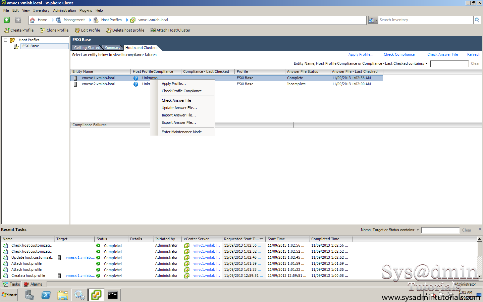
Task: Click the vmvc1.vmlab.l... link of Create a host profile task
Action: pyautogui.click(x=207, y=275)
